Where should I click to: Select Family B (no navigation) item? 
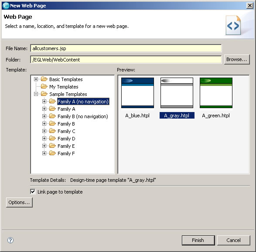click(x=83, y=116)
